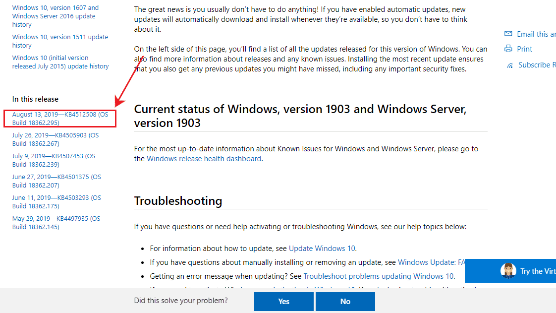556x313 pixels.
Task: Click the Troubleshooting heading
Action: (178, 201)
